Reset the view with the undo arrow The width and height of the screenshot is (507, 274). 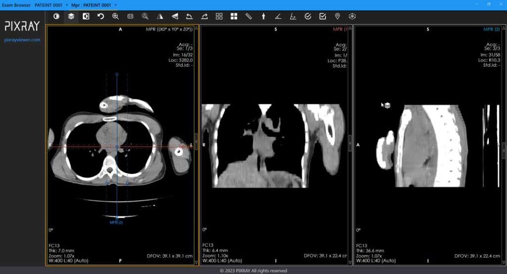click(101, 16)
